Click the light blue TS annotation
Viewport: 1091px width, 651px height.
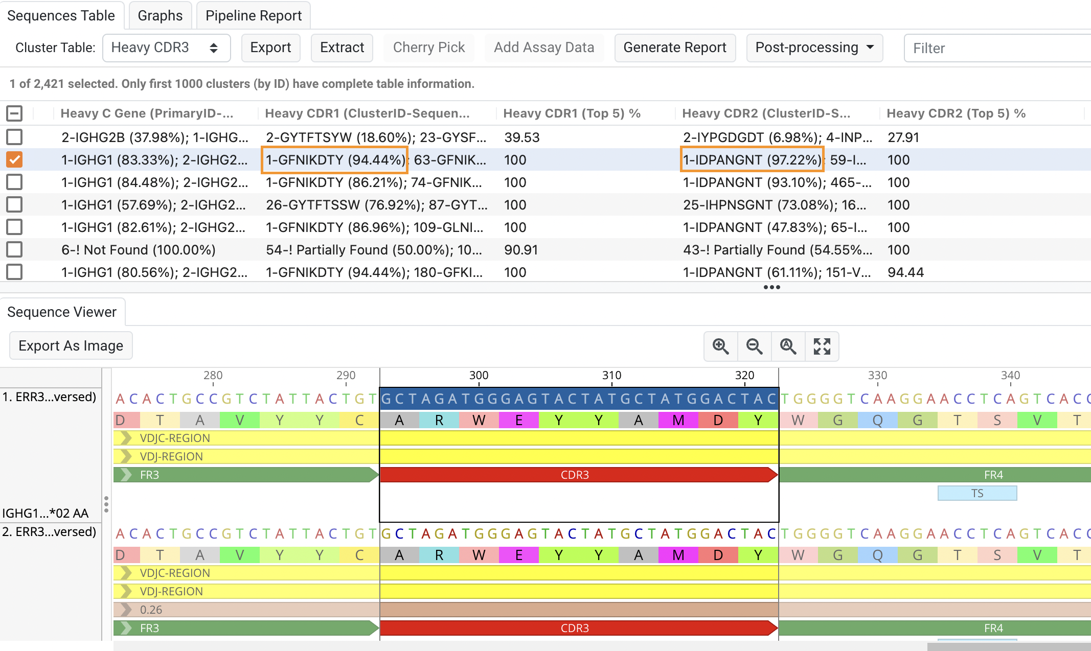click(x=977, y=493)
